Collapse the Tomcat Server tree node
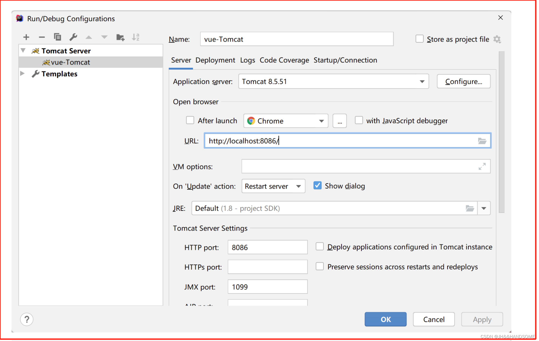The image size is (539, 341). pyautogui.click(x=23, y=51)
